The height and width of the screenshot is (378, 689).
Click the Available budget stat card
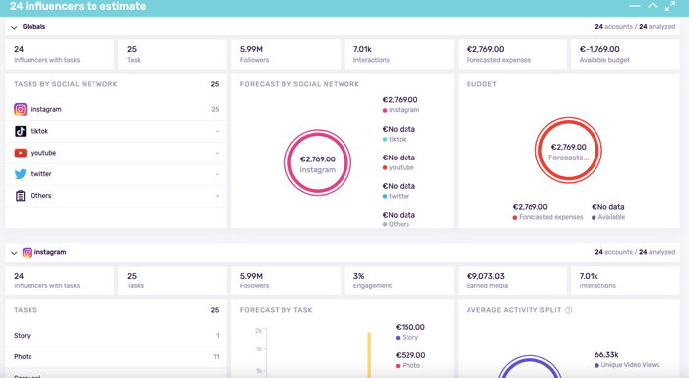(x=625, y=54)
